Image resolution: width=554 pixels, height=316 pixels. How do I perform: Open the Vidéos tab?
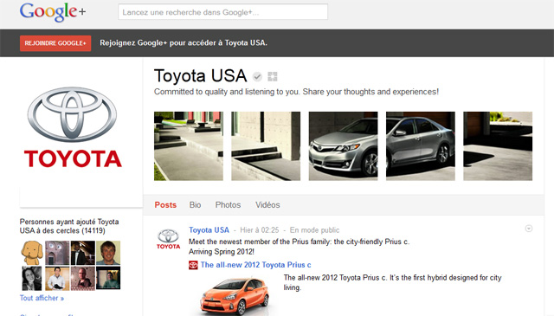(267, 205)
